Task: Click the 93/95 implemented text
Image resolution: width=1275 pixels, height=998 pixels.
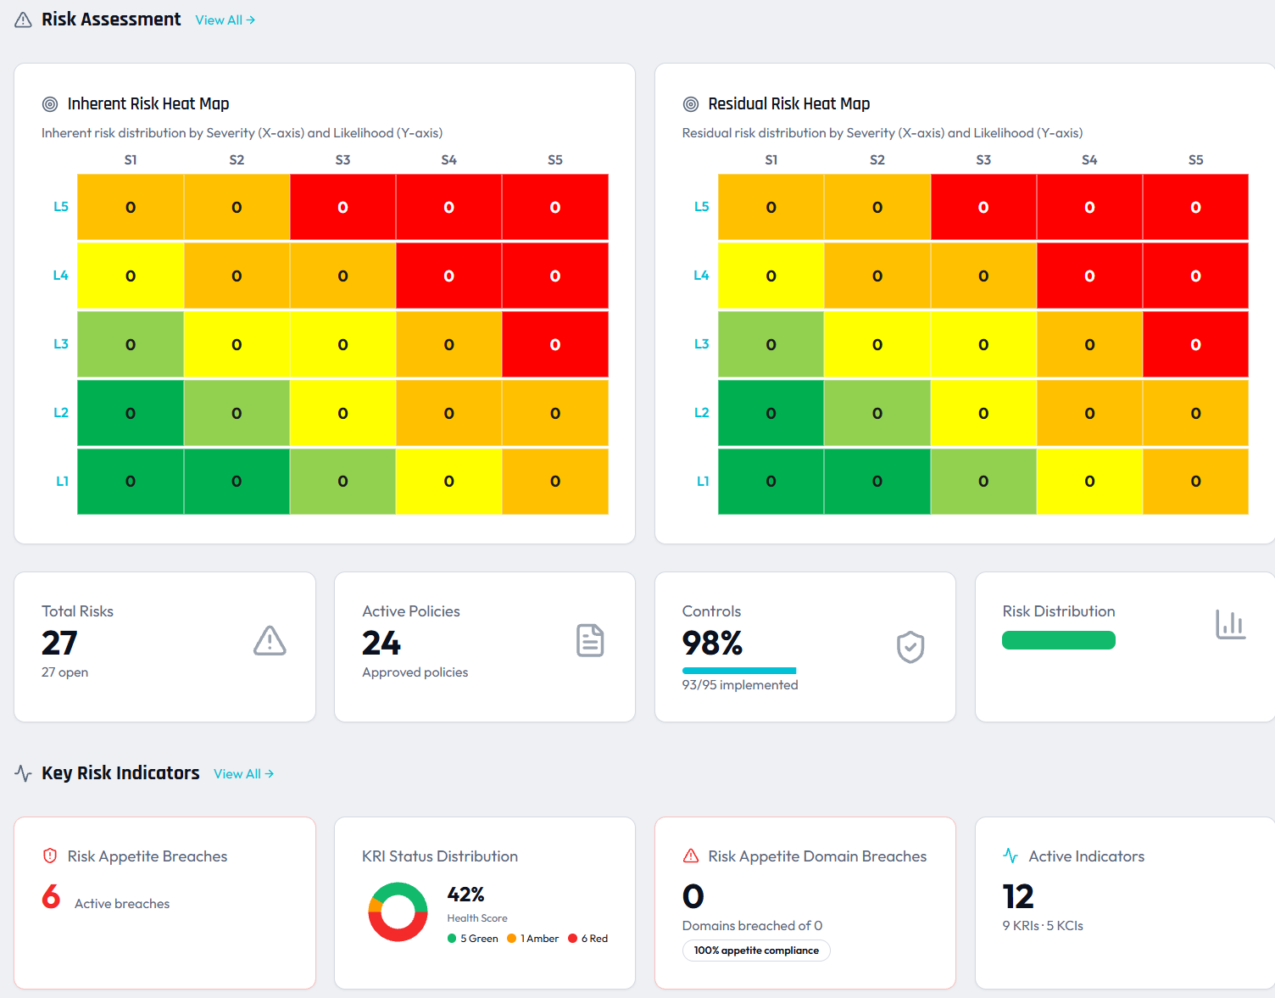Action: point(740,685)
